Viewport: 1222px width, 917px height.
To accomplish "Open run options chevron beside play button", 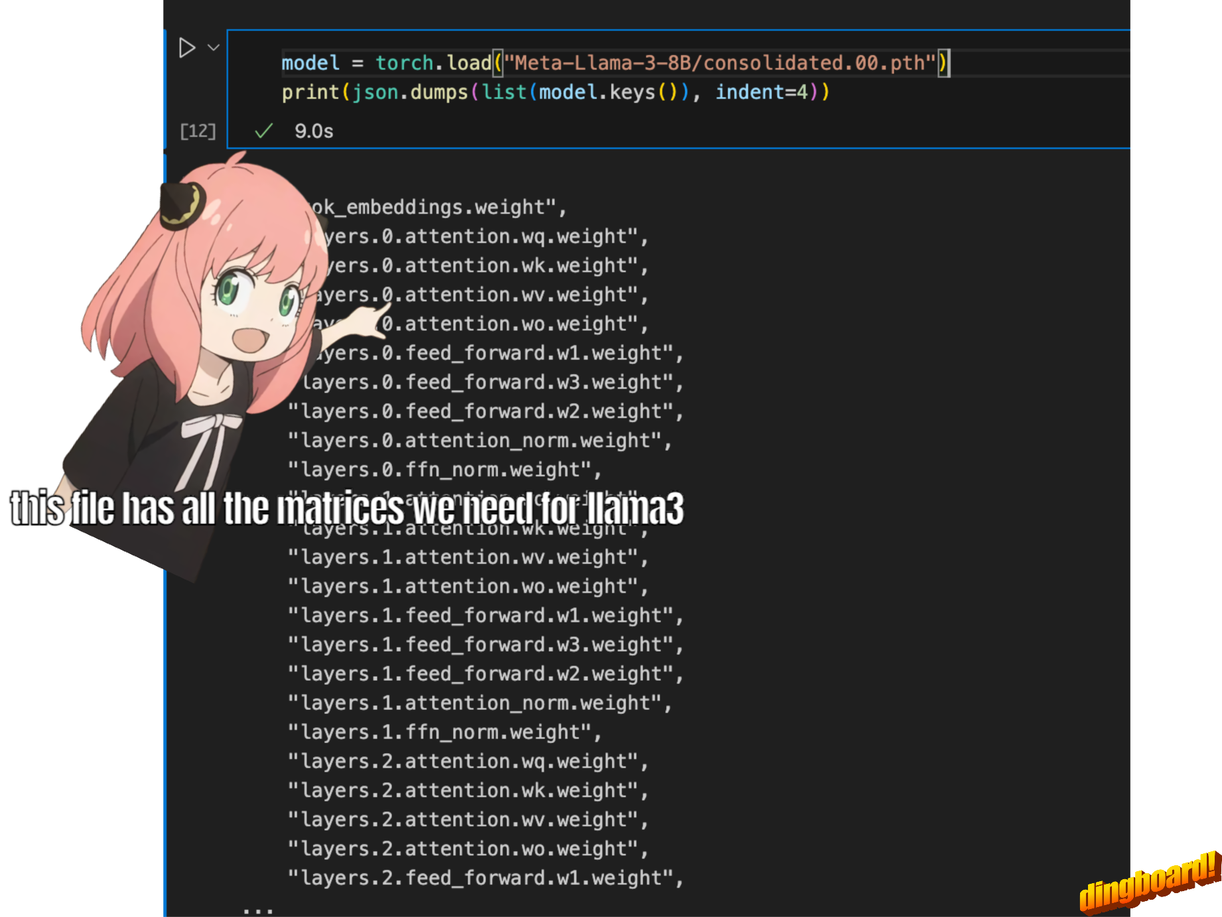I will (214, 48).
